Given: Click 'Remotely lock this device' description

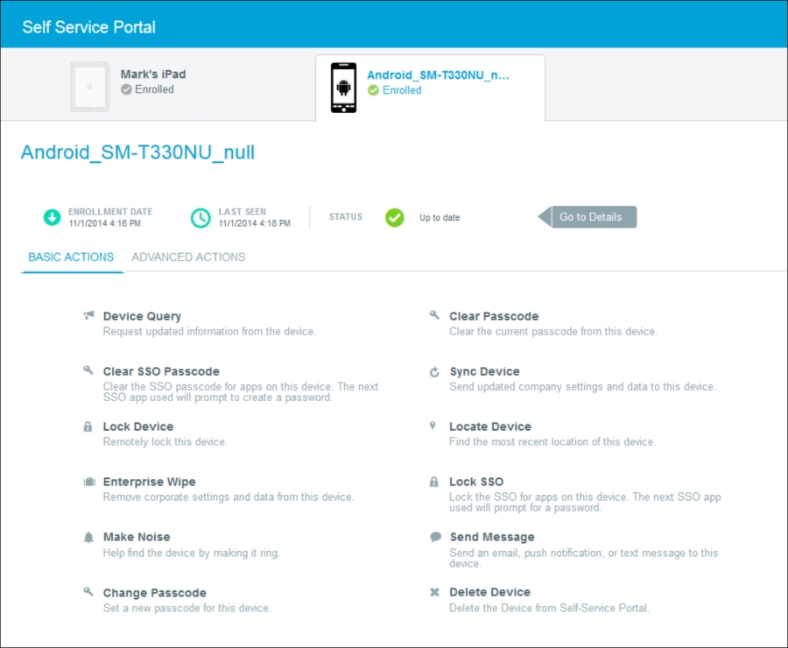Looking at the screenshot, I should pyautogui.click(x=165, y=442).
